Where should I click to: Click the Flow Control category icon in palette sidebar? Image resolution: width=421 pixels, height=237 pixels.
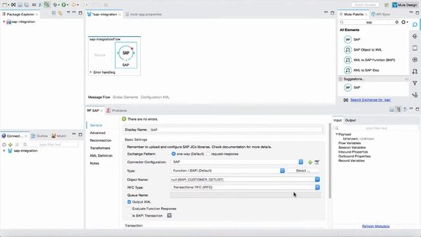tap(415, 95)
